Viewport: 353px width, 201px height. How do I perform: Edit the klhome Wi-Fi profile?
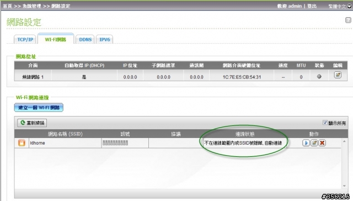(314, 143)
